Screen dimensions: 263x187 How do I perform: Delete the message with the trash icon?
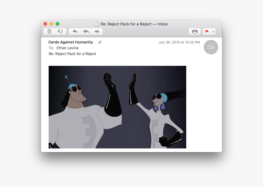pyautogui.click(x=49, y=32)
